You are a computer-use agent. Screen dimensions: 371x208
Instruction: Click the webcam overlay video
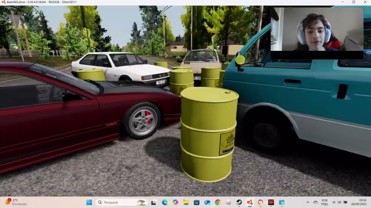pyautogui.click(x=317, y=33)
